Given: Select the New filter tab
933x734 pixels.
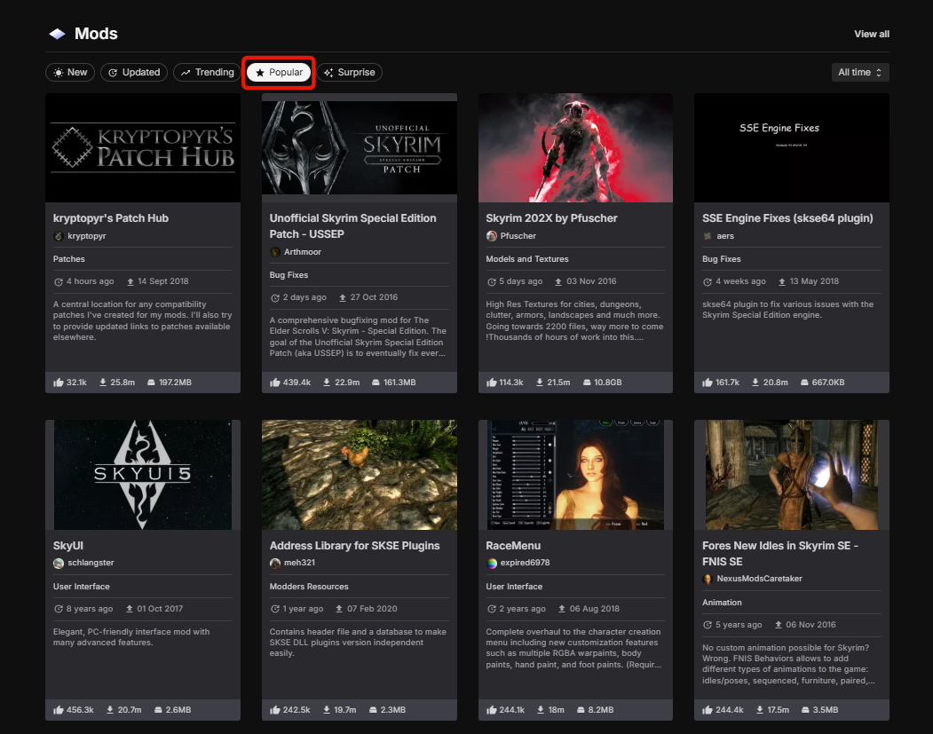Looking at the screenshot, I should 70,73.
